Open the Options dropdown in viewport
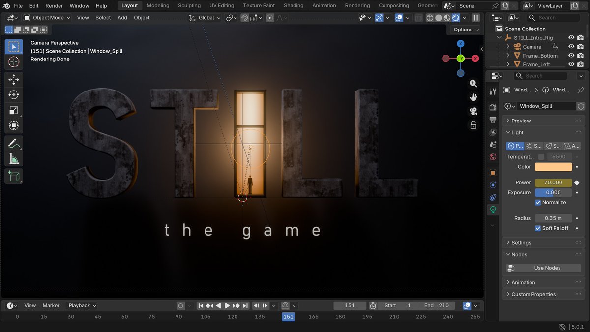This screenshot has height=332, width=590. tap(465, 30)
